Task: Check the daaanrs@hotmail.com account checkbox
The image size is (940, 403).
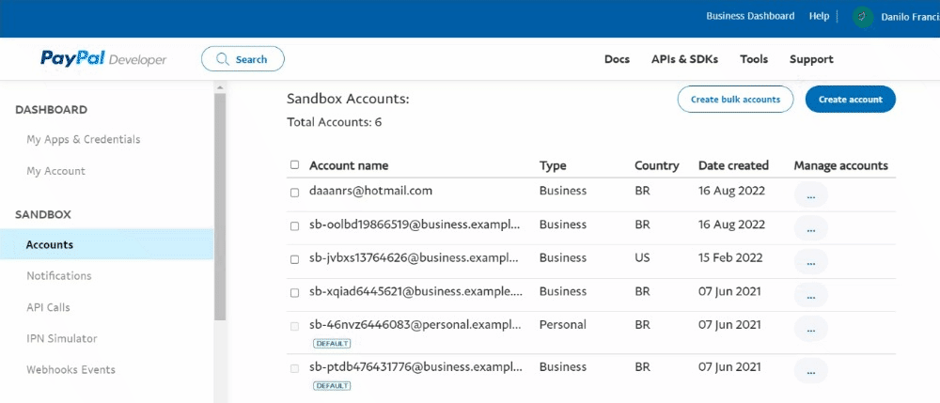Action: pos(294,193)
